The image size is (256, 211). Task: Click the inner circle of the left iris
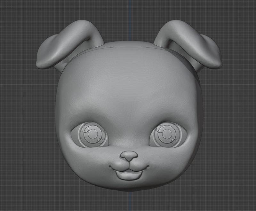tap(93, 134)
